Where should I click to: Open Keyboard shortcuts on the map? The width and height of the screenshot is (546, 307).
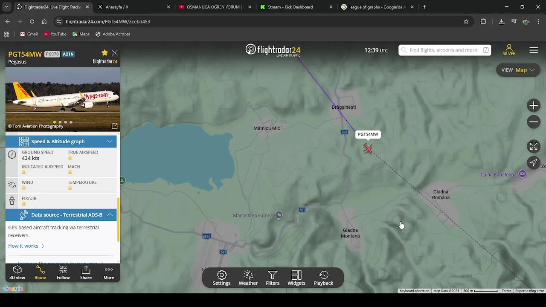(414, 291)
